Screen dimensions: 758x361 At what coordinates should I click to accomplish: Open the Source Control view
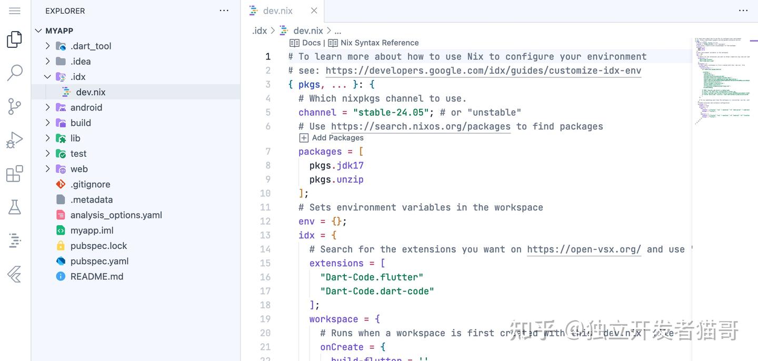[x=15, y=106]
